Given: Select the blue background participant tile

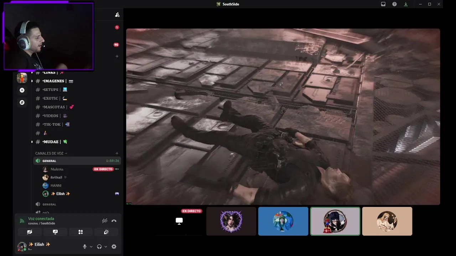Looking at the screenshot, I should coord(283,221).
